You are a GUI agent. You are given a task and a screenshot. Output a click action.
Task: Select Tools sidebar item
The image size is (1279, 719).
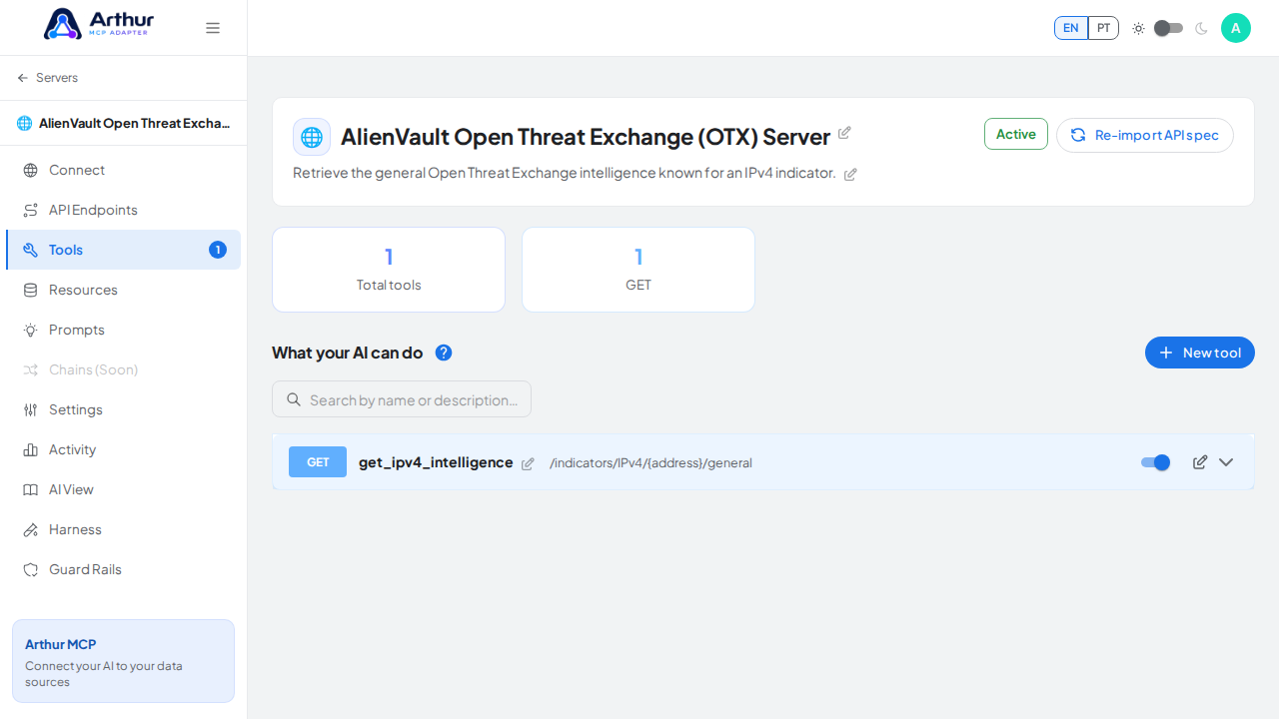point(123,250)
